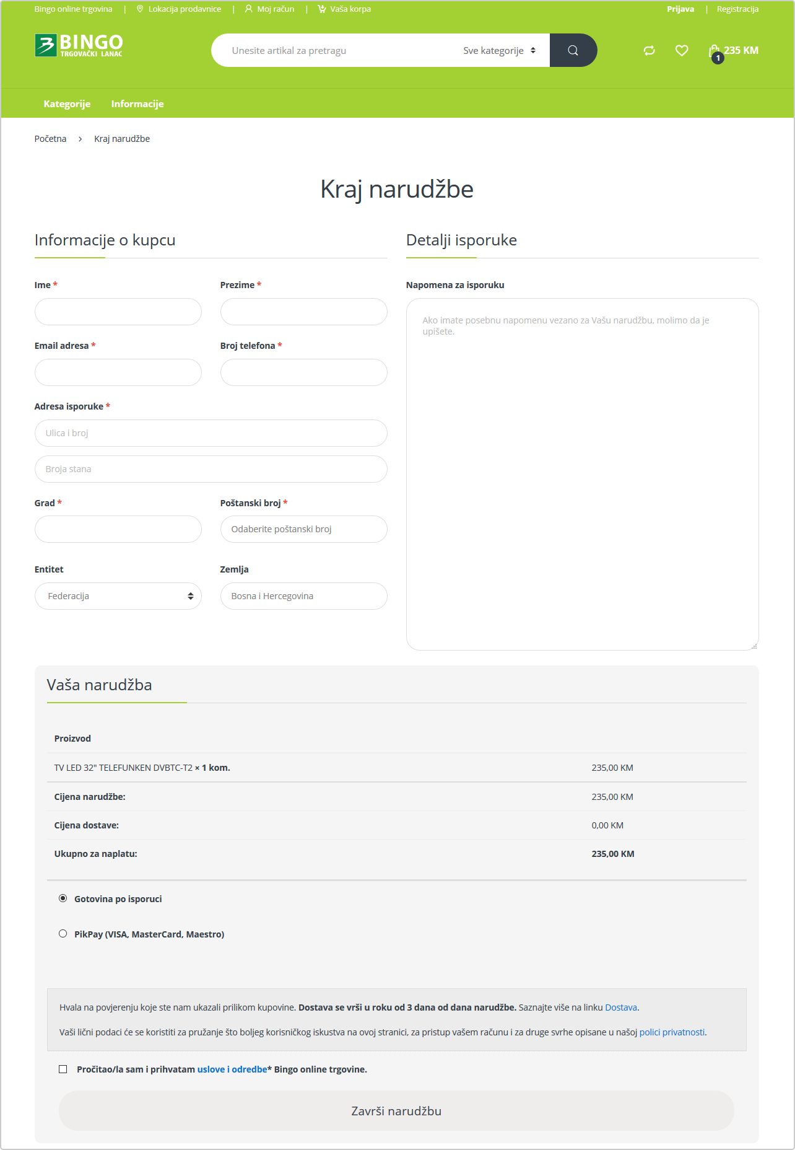Open Lokacija prodavnice link

click(x=178, y=9)
